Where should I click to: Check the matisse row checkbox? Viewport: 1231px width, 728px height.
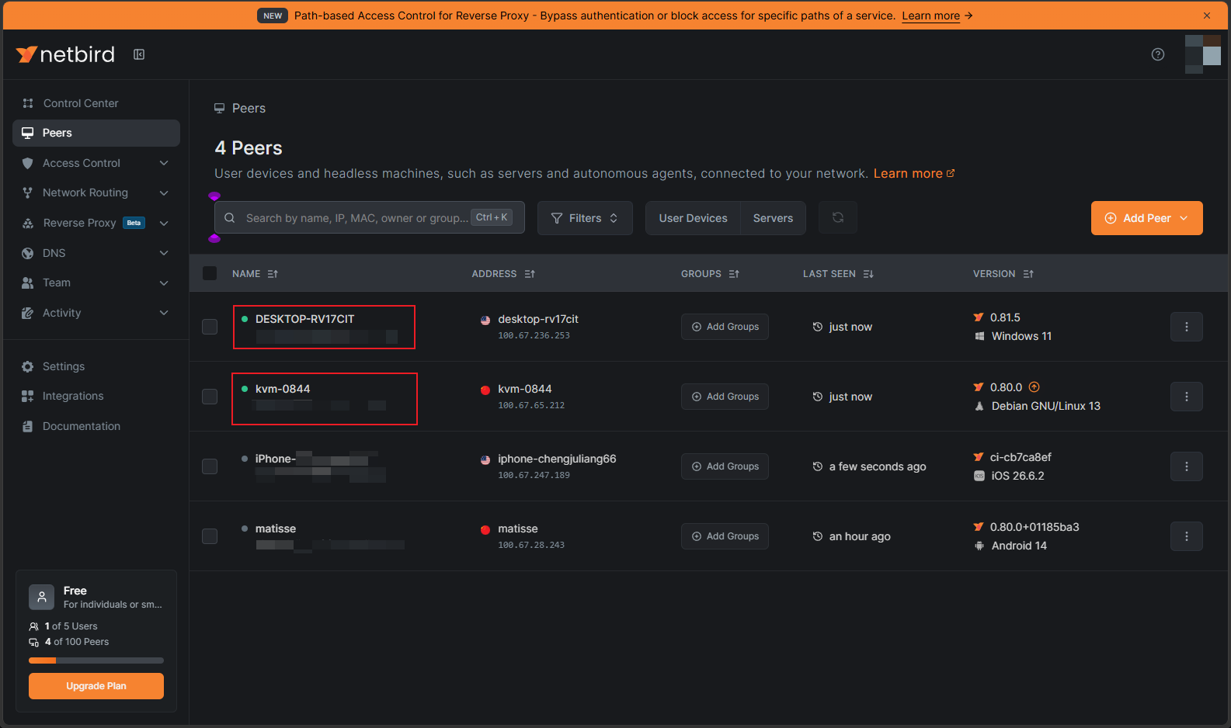point(210,536)
